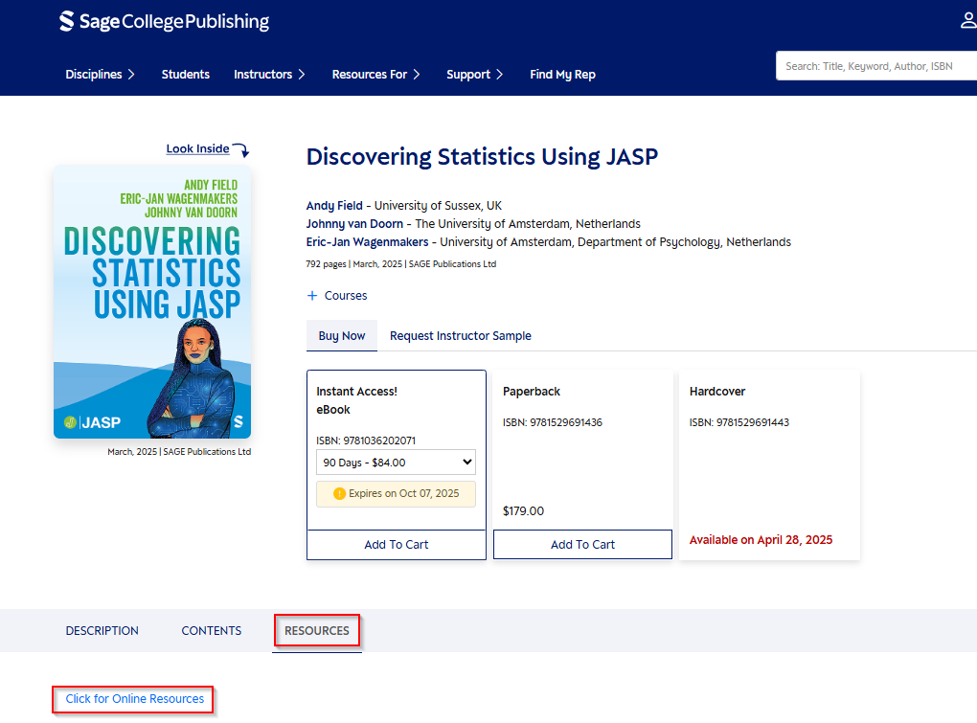Click Available on April 28, 2025 text
977x723 pixels.
pos(761,540)
